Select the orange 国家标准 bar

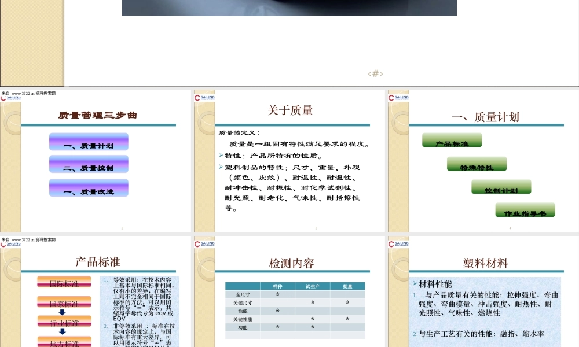tap(64, 302)
